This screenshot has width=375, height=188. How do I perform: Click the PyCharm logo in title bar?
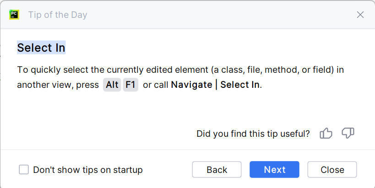(x=14, y=15)
